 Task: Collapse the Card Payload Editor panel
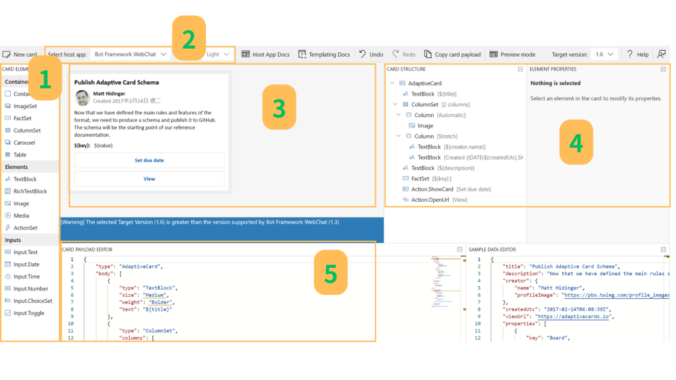pyautogui.click(x=459, y=249)
